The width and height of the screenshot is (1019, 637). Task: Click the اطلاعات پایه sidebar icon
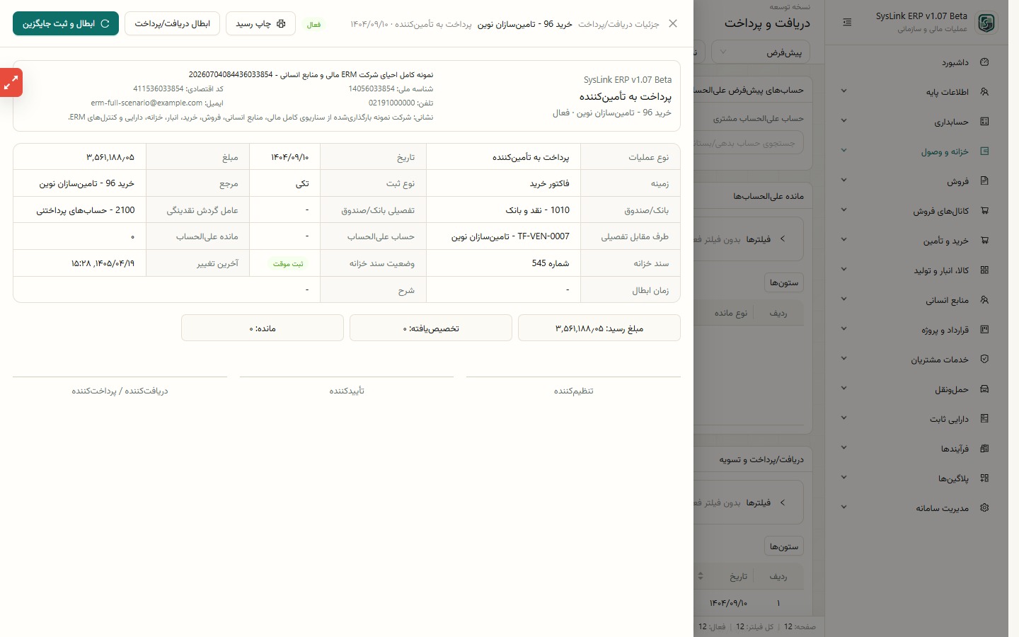[x=984, y=92]
